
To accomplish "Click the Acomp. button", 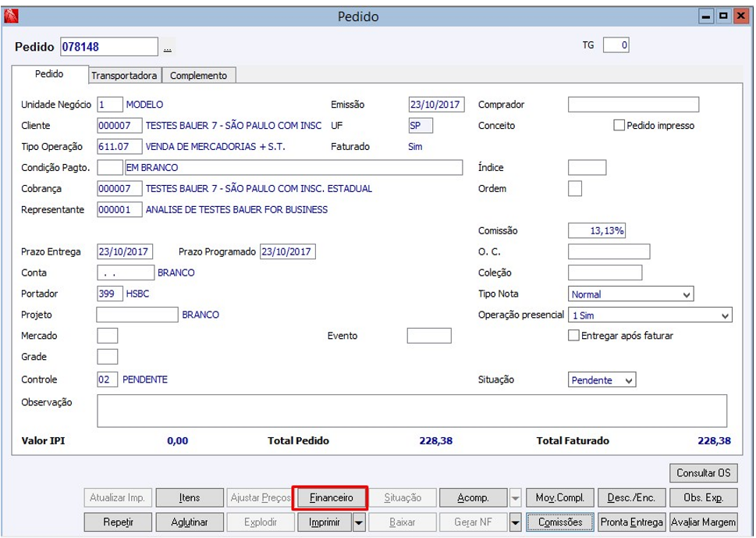I will coord(474,497).
